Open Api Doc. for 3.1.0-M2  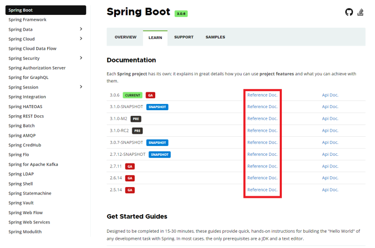point(330,118)
